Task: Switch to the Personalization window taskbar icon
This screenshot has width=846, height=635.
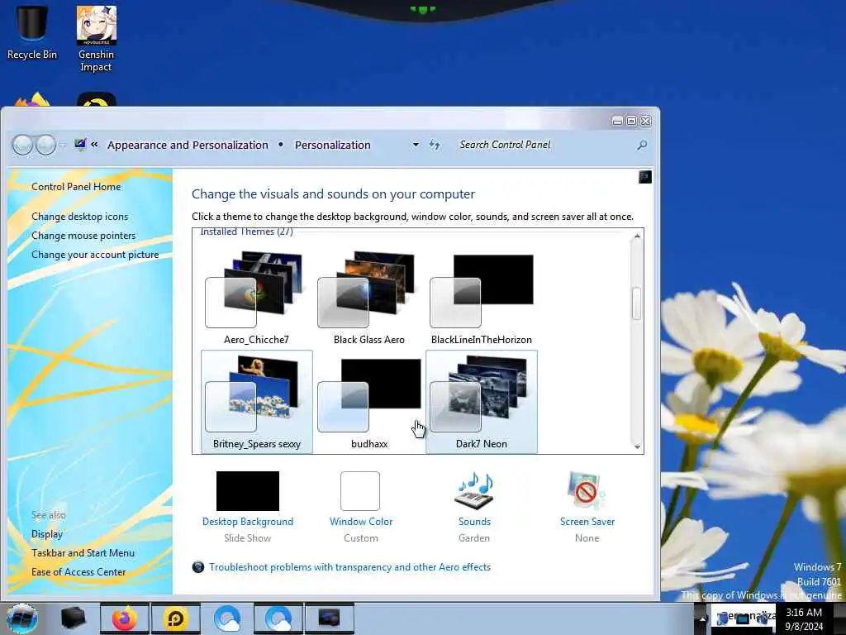Action: [x=329, y=618]
